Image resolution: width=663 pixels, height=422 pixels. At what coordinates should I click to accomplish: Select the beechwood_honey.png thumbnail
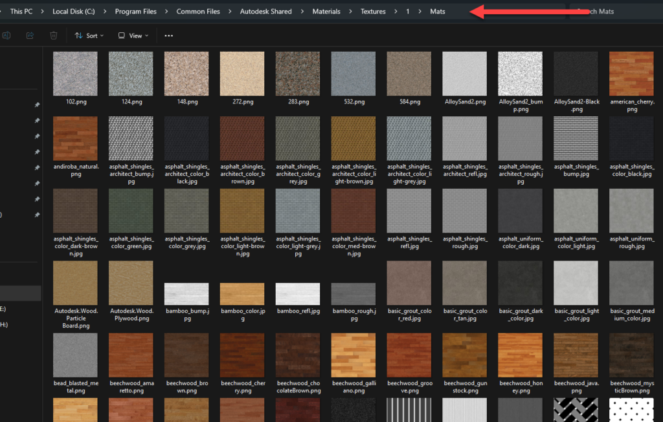[520, 355]
